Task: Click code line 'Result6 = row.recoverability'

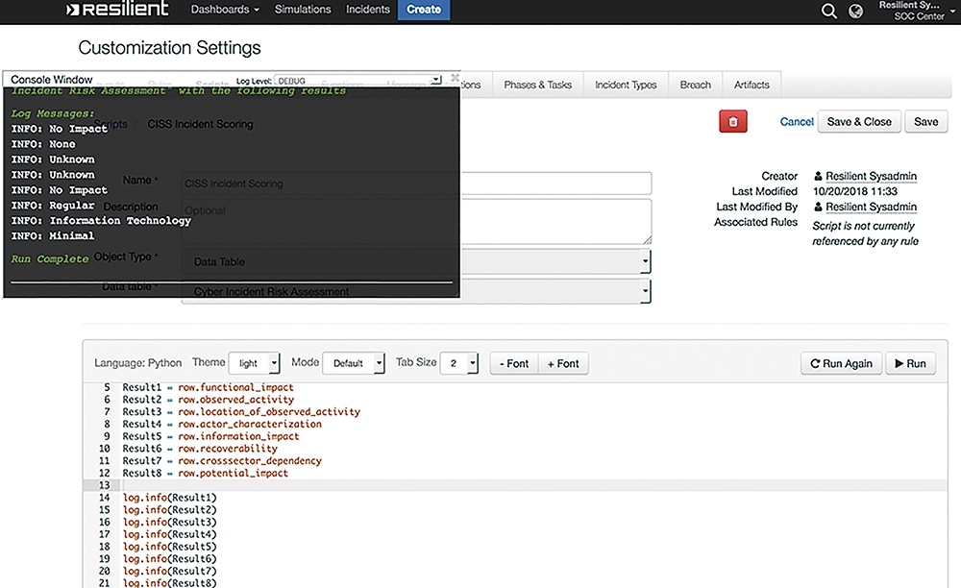Action: pos(200,449)
